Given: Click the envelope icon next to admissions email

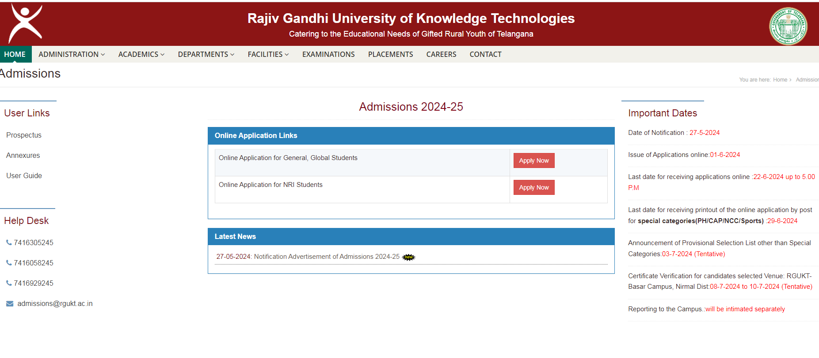Looking at the screenshot, I should 10,304.
